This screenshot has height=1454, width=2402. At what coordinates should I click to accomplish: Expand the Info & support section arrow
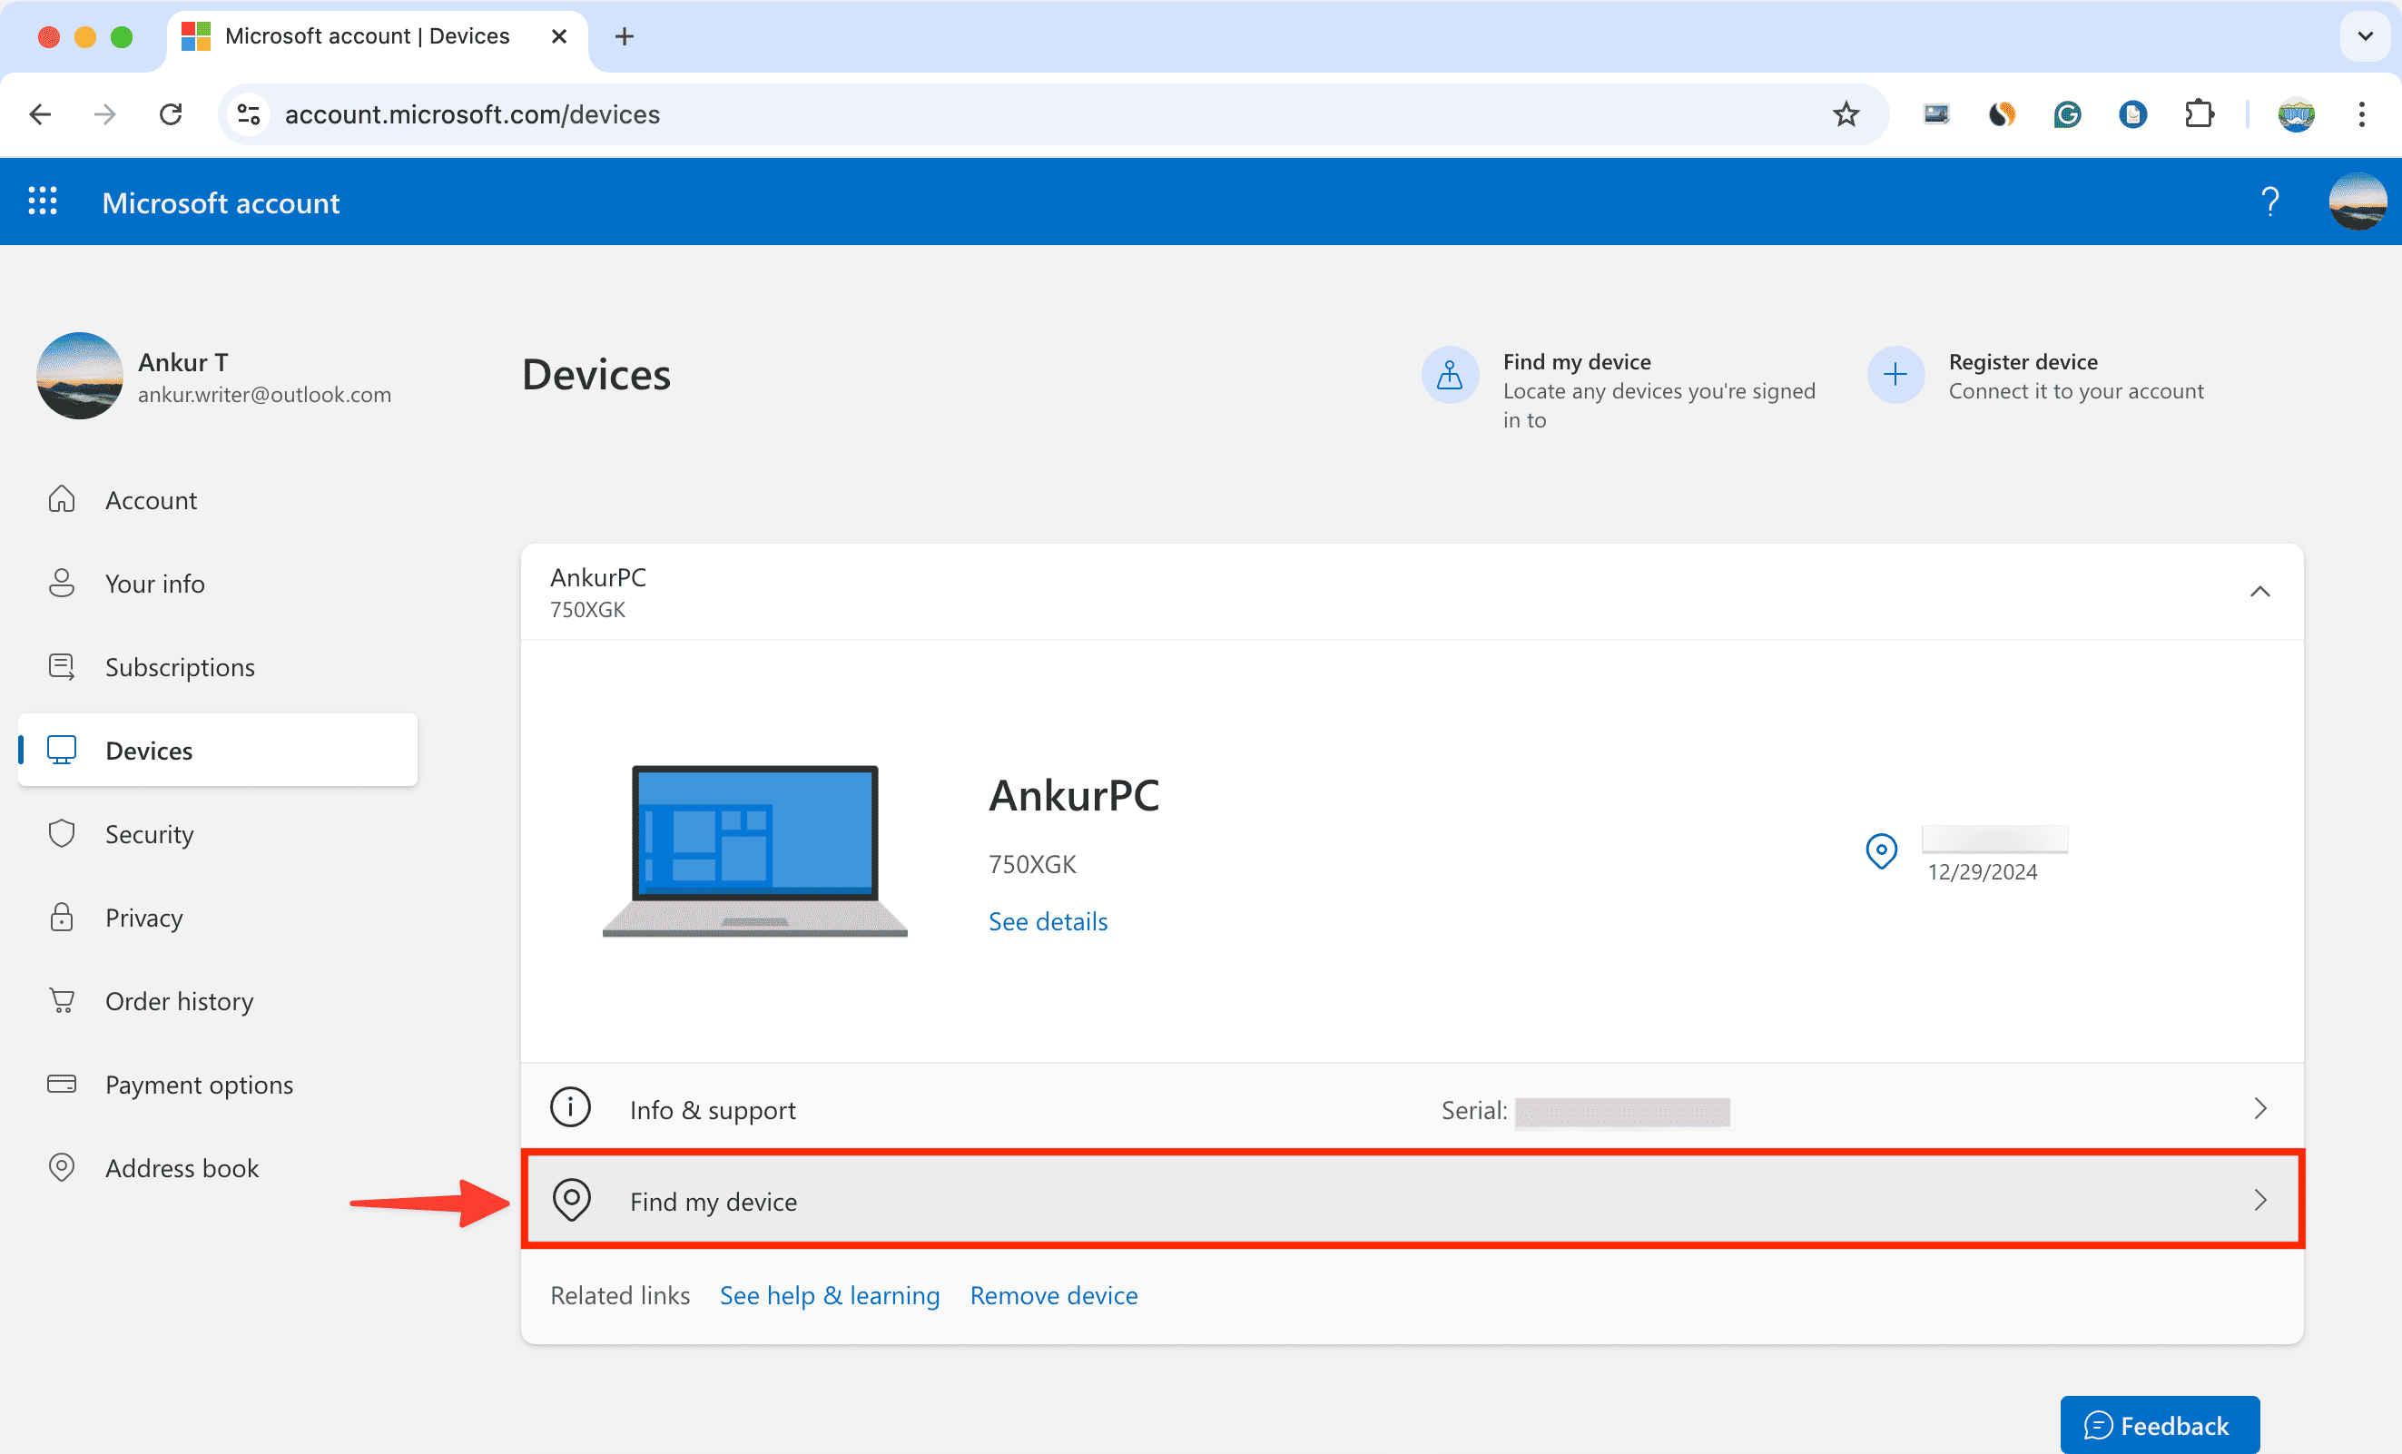tap(2259, 1107)
